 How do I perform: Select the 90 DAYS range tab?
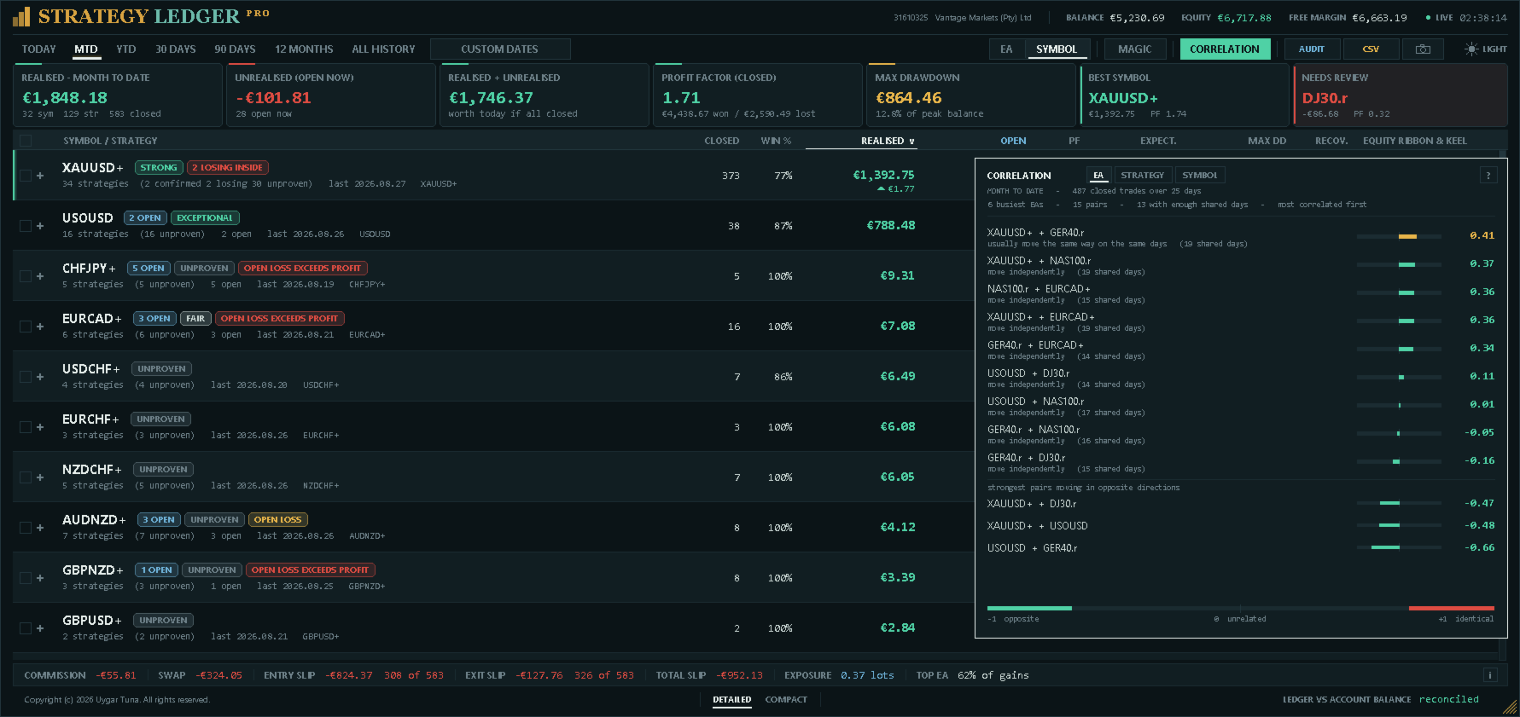click(x=235, y=49)
